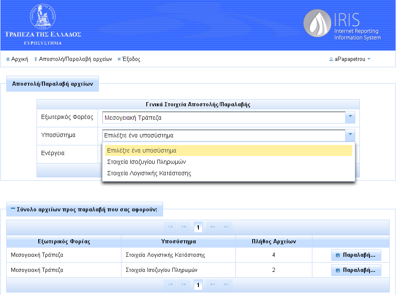
Task: Go to next page in bottom paginator
Action: click(213, 284)
